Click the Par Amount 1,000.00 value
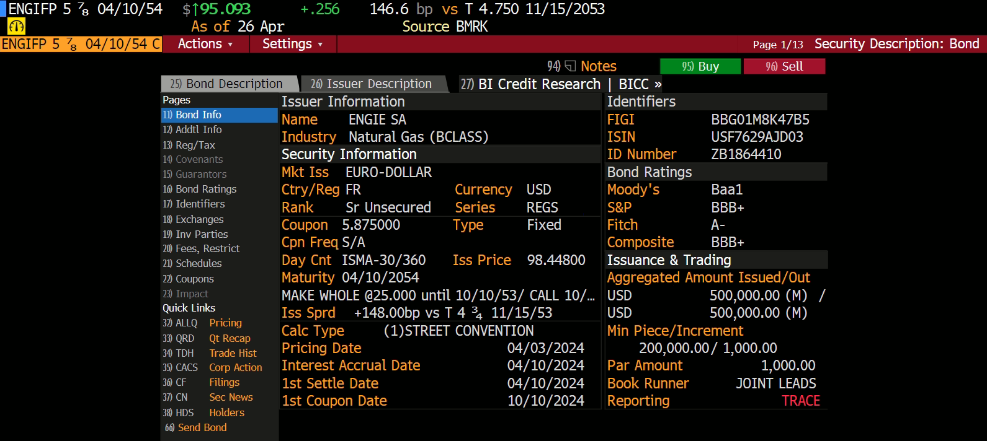This screenshot has height=441, width=987. coord(788,365)
